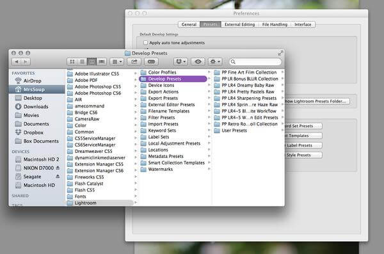Open the Dropbox toolbar dropdown
Viewport: 384px width, 254px height.
tap(180, 61)
